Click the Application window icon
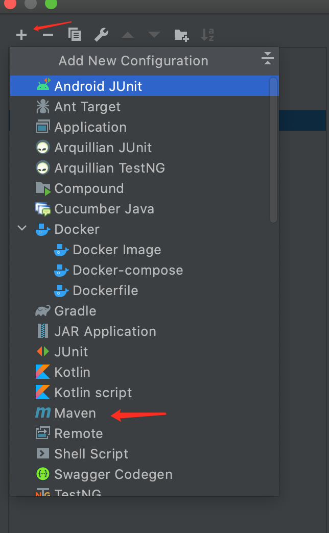Screen dimensions: 329x533 pyautogui.click(x=43, y=127)
